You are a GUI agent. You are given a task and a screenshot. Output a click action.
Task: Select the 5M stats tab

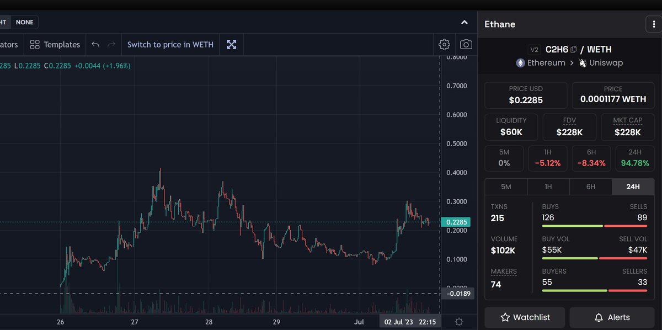[x=506, y=187]
